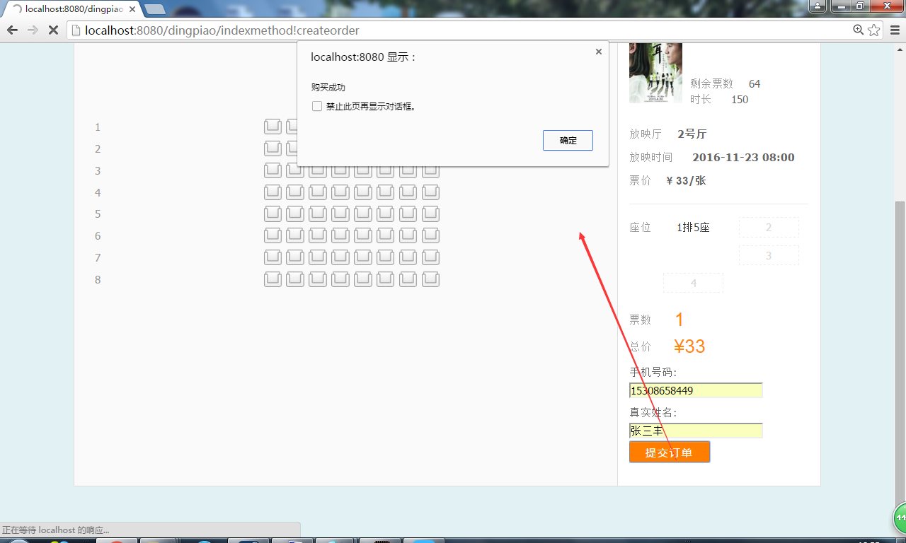Focus the phone number field 15308658449
The width and height of the screenshot is (906, 543).
pyautogui.click(x=696, y=390)
